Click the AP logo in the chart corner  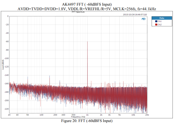(x=143, y=19)
